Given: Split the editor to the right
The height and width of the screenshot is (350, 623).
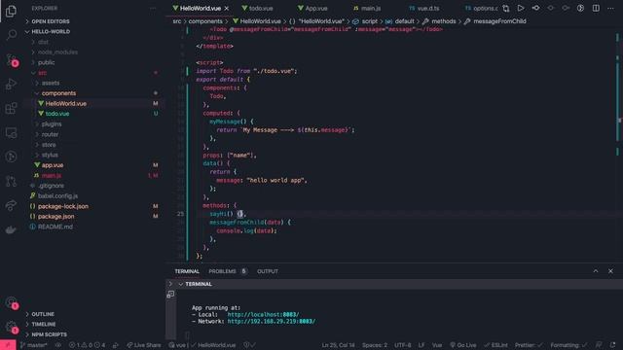Looking at the screenshot, I should [596, 8].
